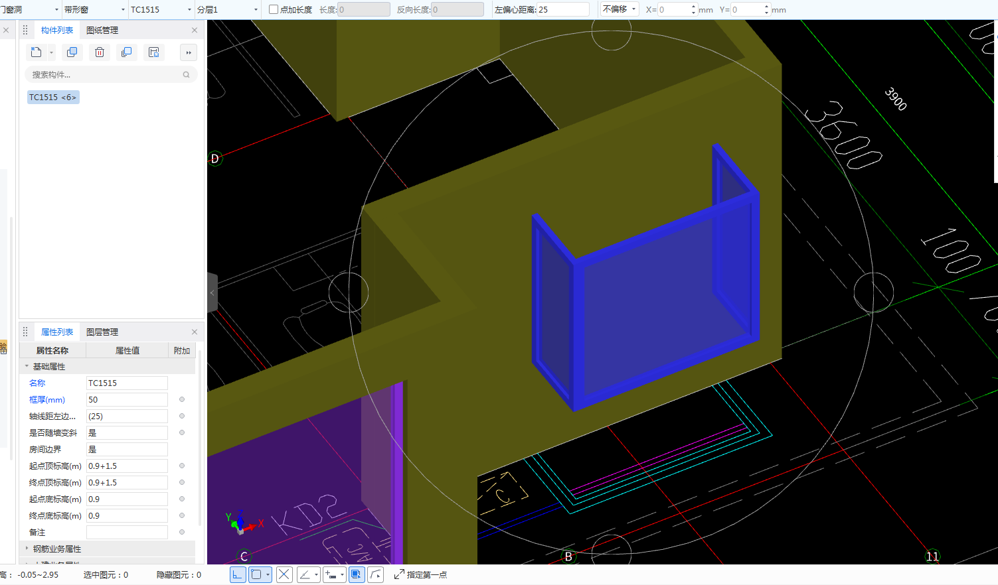Toggle the object snap rectangle icon

point(256,575)
